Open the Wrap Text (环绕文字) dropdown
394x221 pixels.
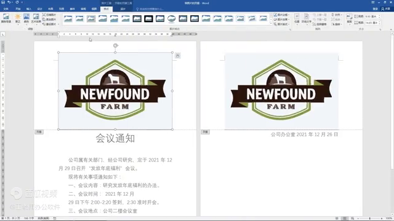(307, 19)
